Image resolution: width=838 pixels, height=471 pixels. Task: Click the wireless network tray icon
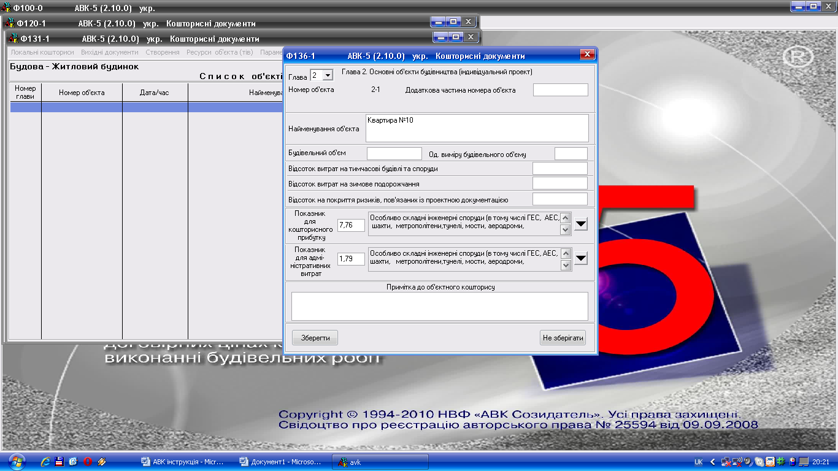point(737,462)
